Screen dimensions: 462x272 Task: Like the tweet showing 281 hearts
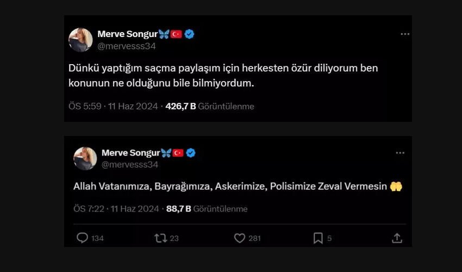240,238
